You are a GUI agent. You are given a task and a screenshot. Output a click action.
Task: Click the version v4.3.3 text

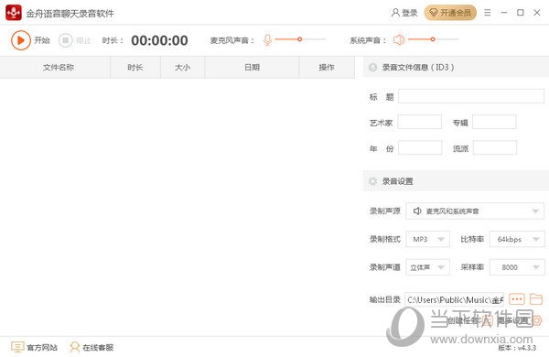point(517,348)
